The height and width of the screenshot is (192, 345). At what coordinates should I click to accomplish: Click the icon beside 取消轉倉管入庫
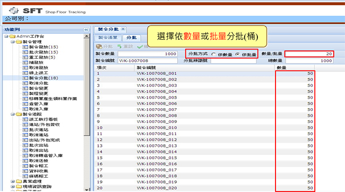(25, 155)
